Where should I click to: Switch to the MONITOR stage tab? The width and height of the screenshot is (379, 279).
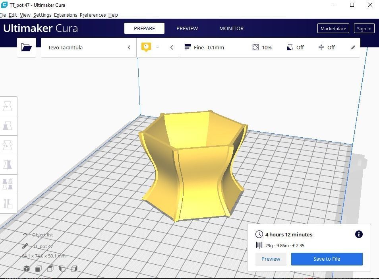coord(231,28)
